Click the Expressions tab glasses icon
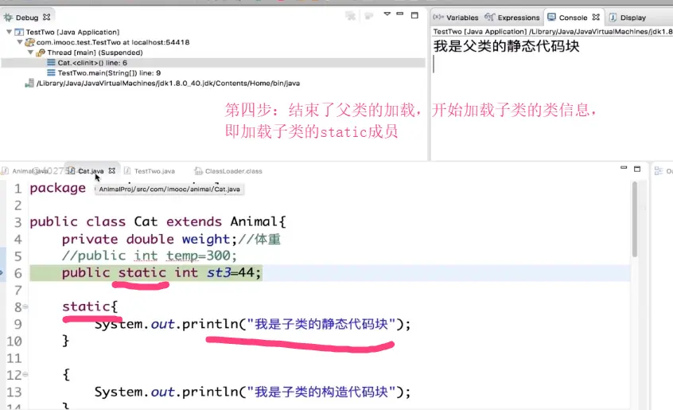 [x=490, y=18]
